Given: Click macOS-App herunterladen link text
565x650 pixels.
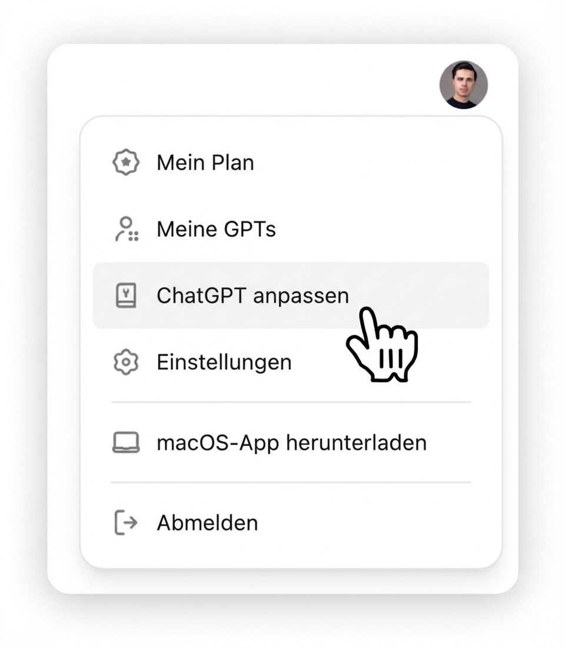Looking at the screenshot, I should tap(291, 443).
